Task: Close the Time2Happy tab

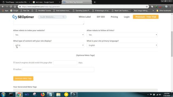Action: click(x=29, y=2)
